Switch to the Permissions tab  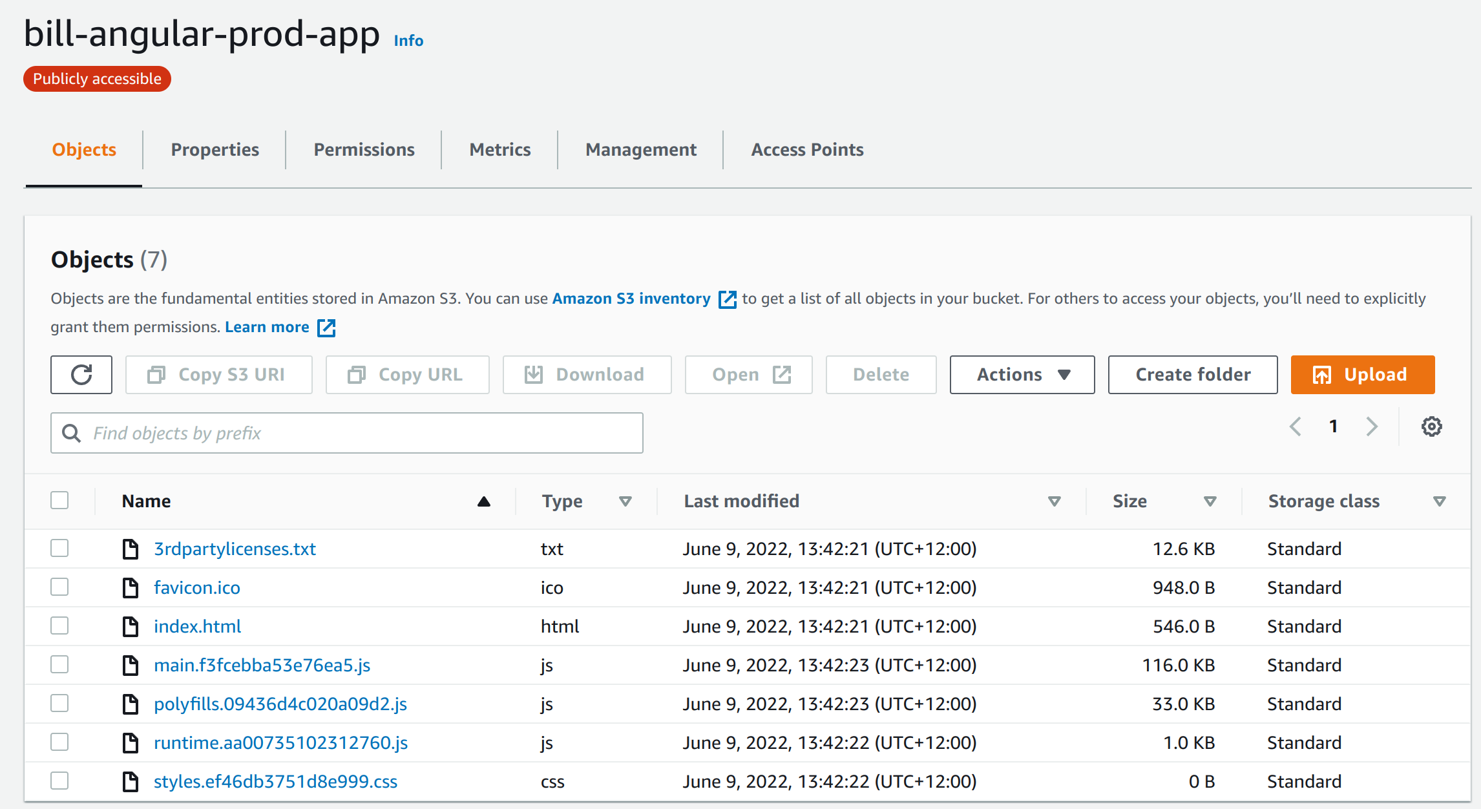pyautogui.click(x=364, y=149)
